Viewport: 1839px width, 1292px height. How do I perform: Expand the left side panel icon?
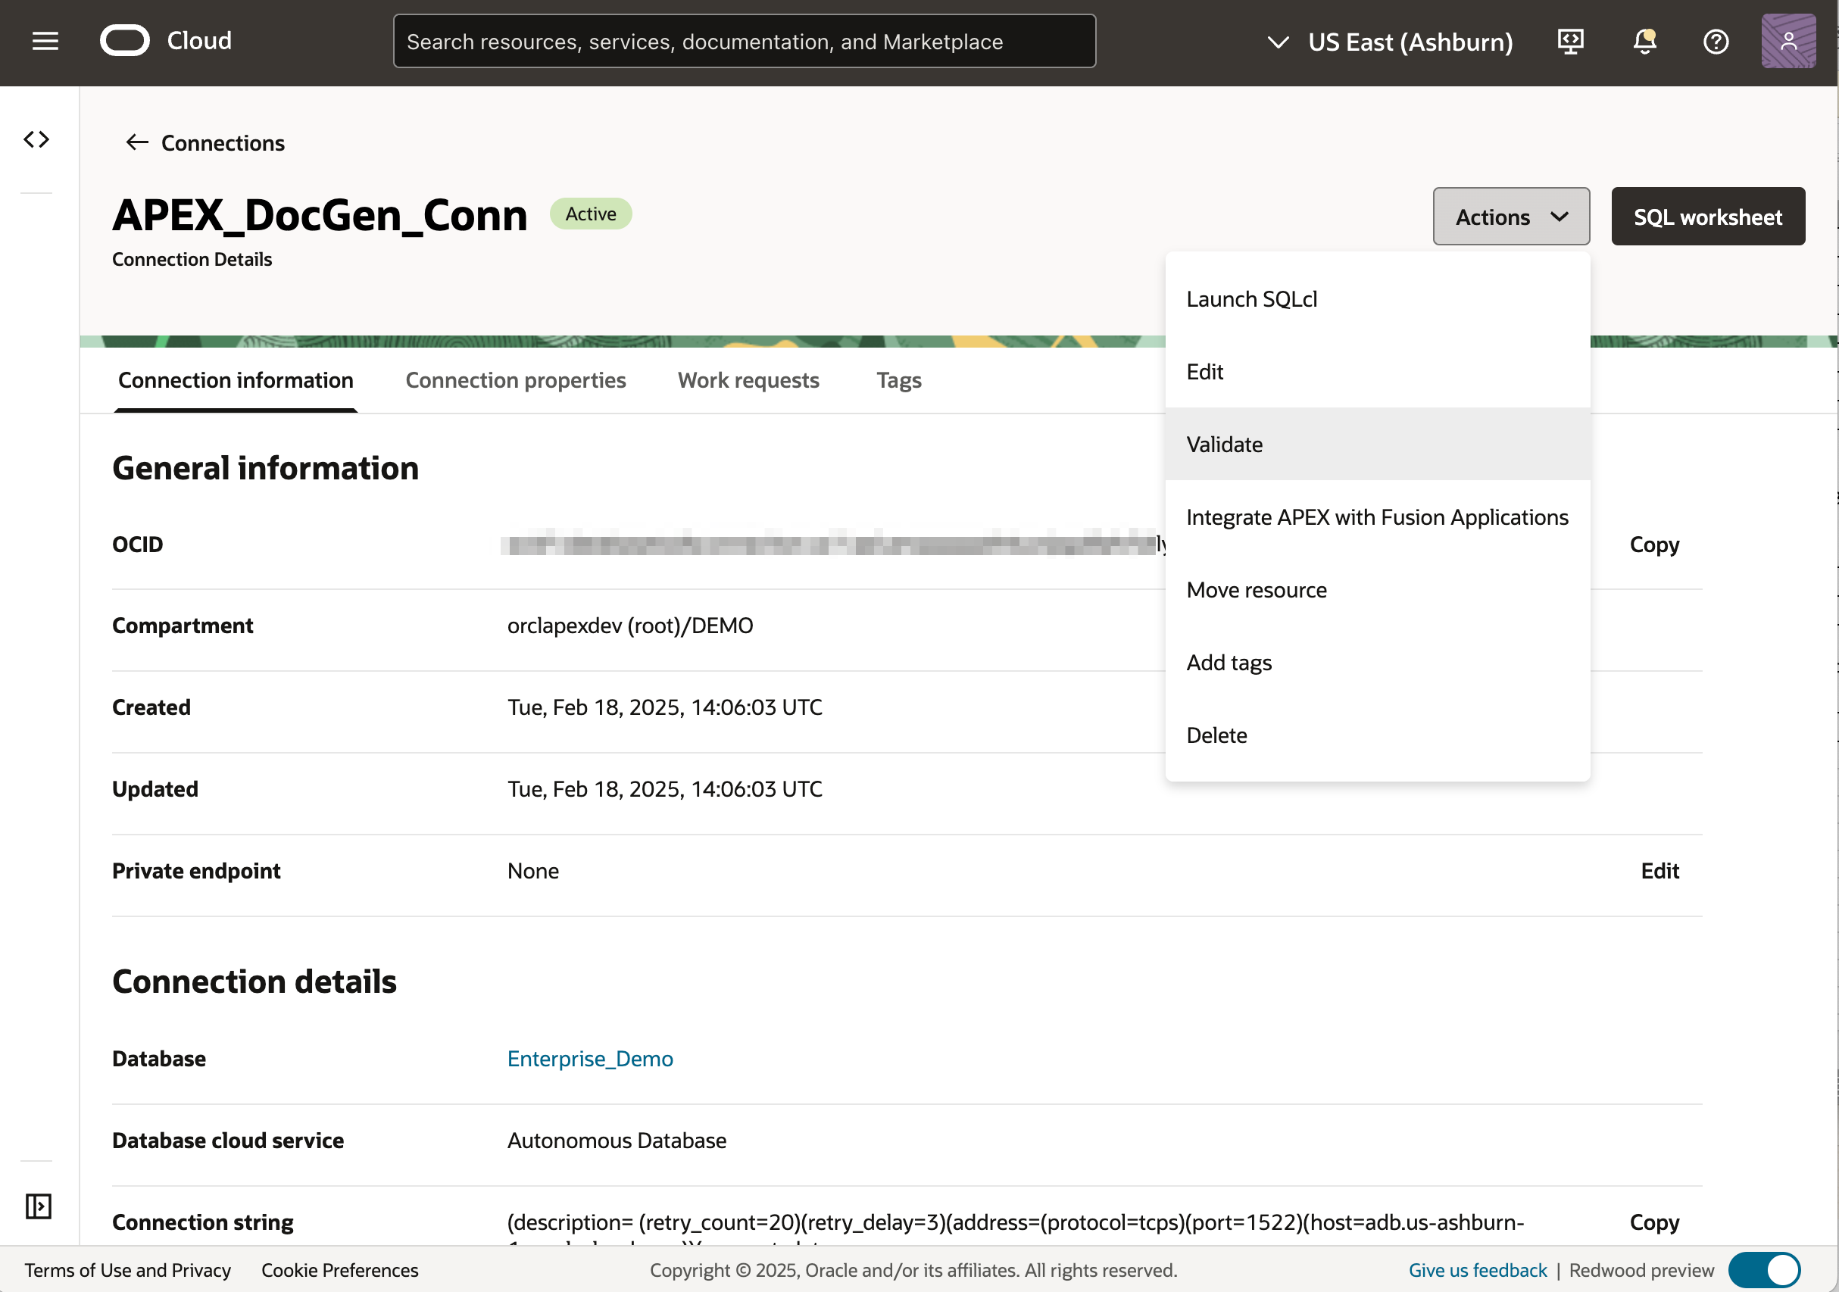38,1206
